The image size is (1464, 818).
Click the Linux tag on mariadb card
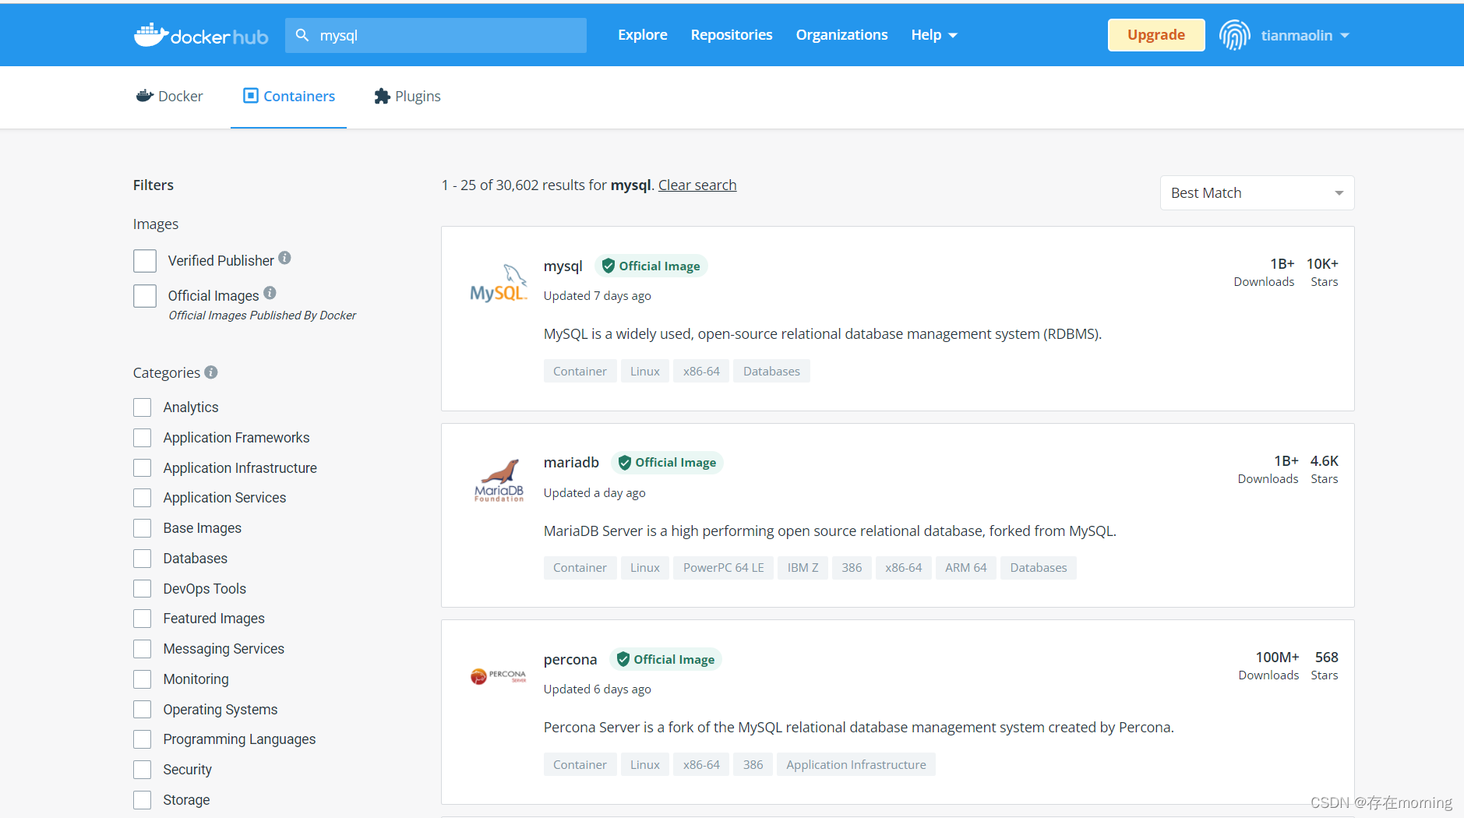[x=645, y=568]
